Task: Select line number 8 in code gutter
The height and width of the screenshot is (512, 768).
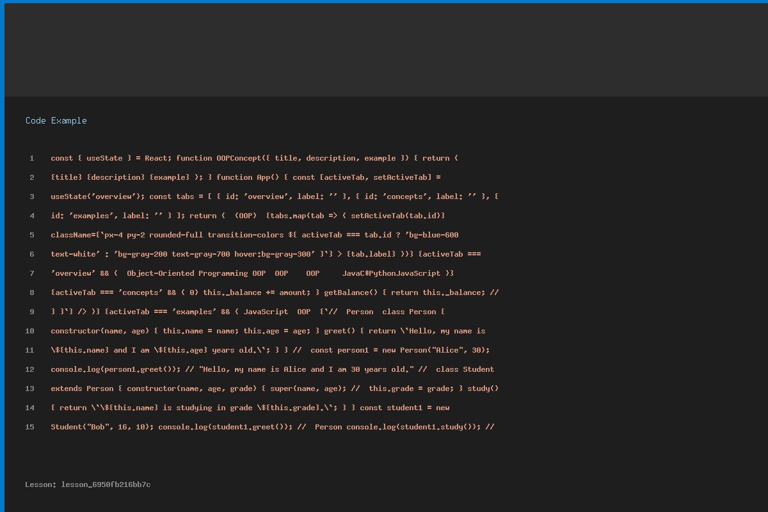Action: (31, 292)
